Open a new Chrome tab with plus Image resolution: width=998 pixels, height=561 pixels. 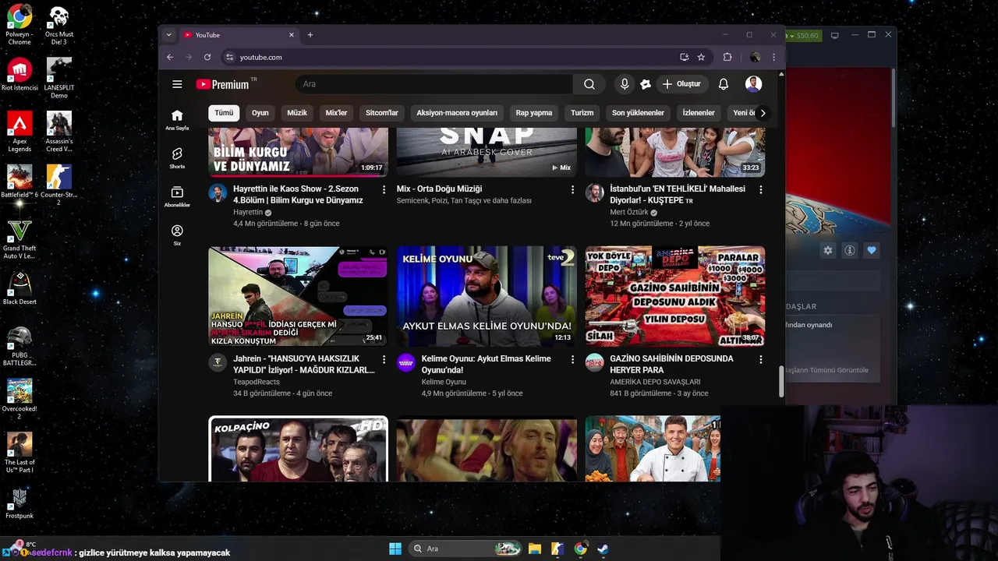[310, 35]
